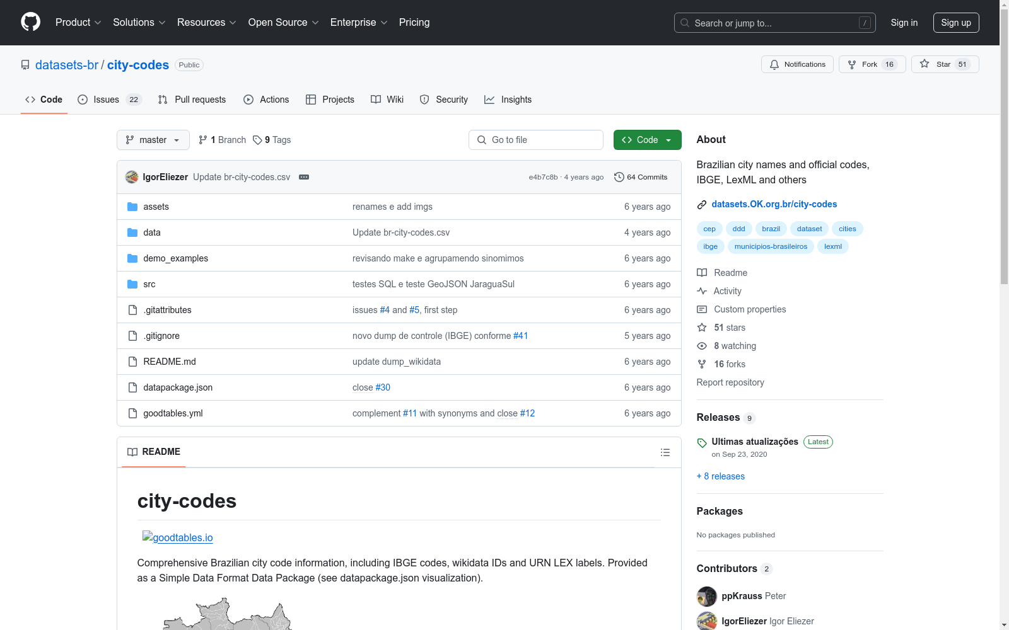This screenshot has width=1009, height=630.
Task: Click the Go to file input
Action: click(536, 140)
